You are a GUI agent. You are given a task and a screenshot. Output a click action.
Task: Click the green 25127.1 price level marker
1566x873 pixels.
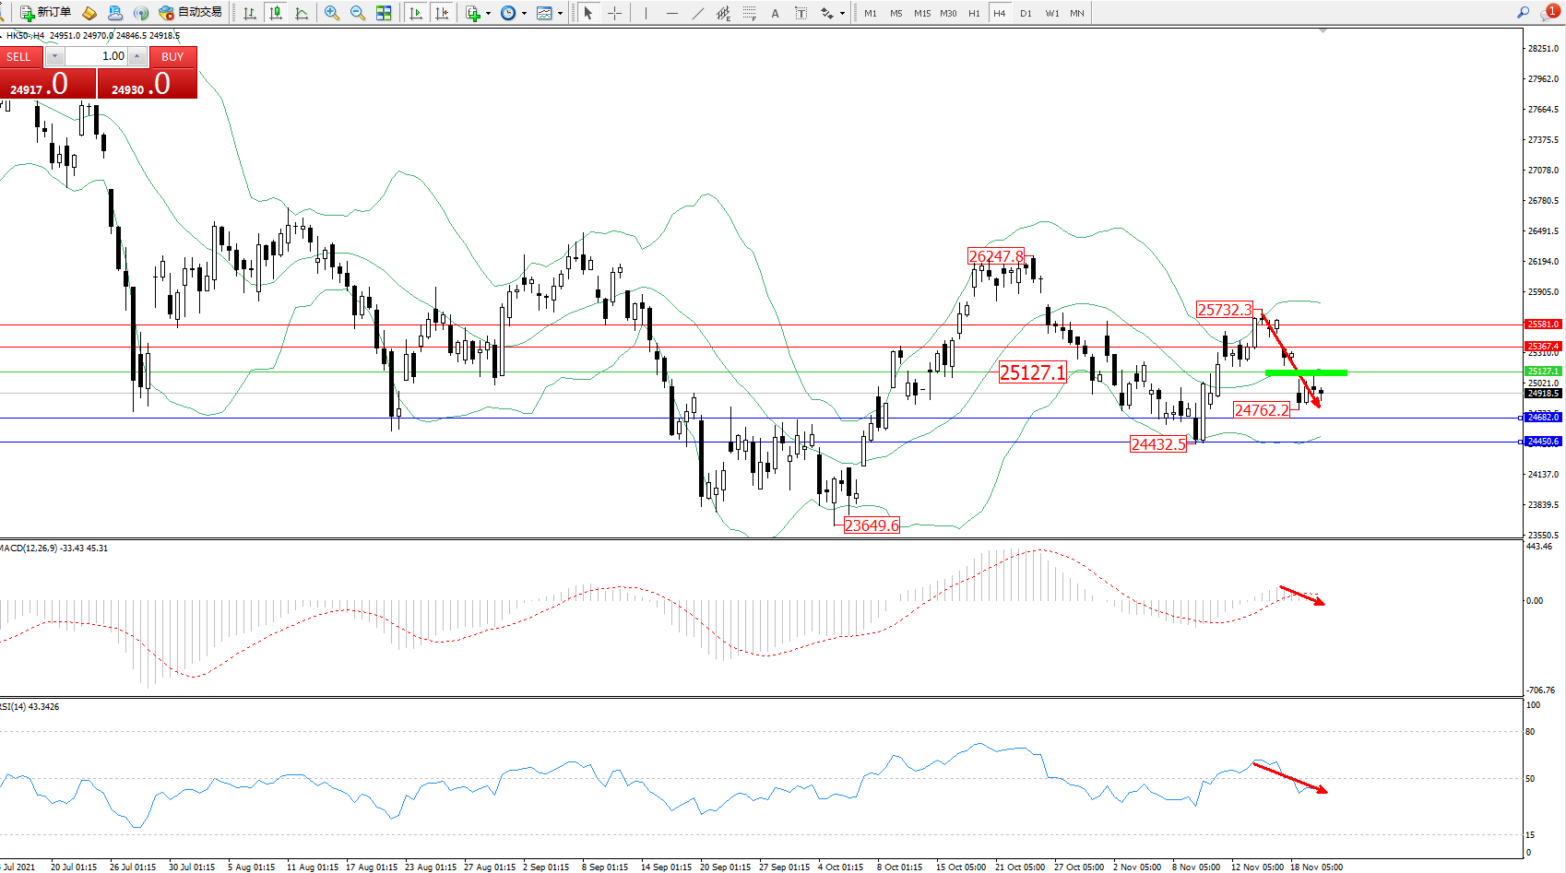(x=1543, y=372)
